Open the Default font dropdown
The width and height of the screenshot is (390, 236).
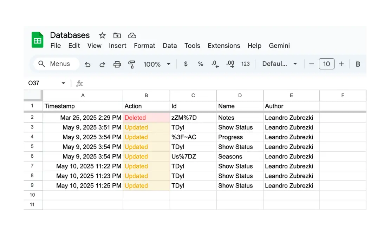point(279,64)
